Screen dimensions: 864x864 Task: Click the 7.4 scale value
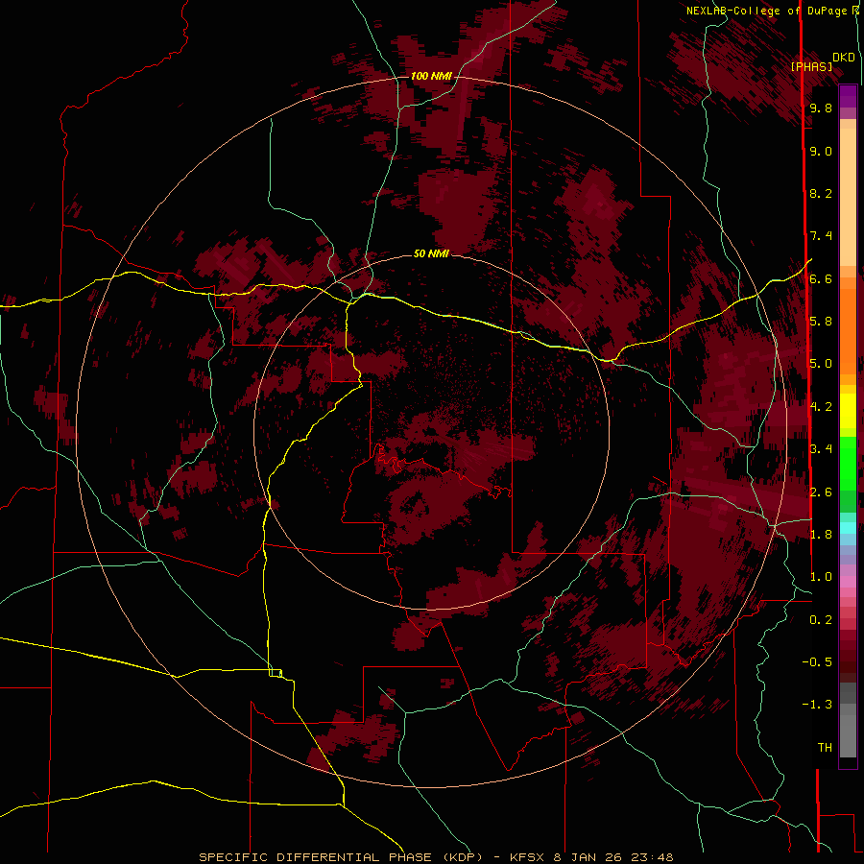pos(821,236)
